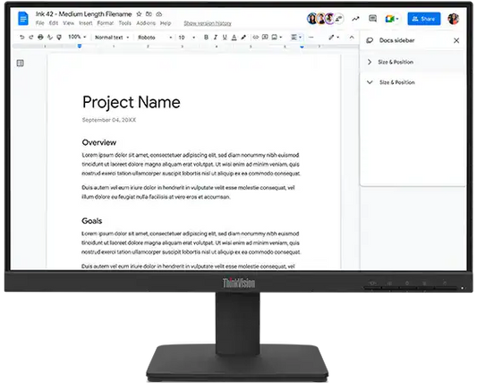The image size is (477, 383).
Task: Click the right indent marker on ruler
Action: pyautogui.click(x=302, y=47)
